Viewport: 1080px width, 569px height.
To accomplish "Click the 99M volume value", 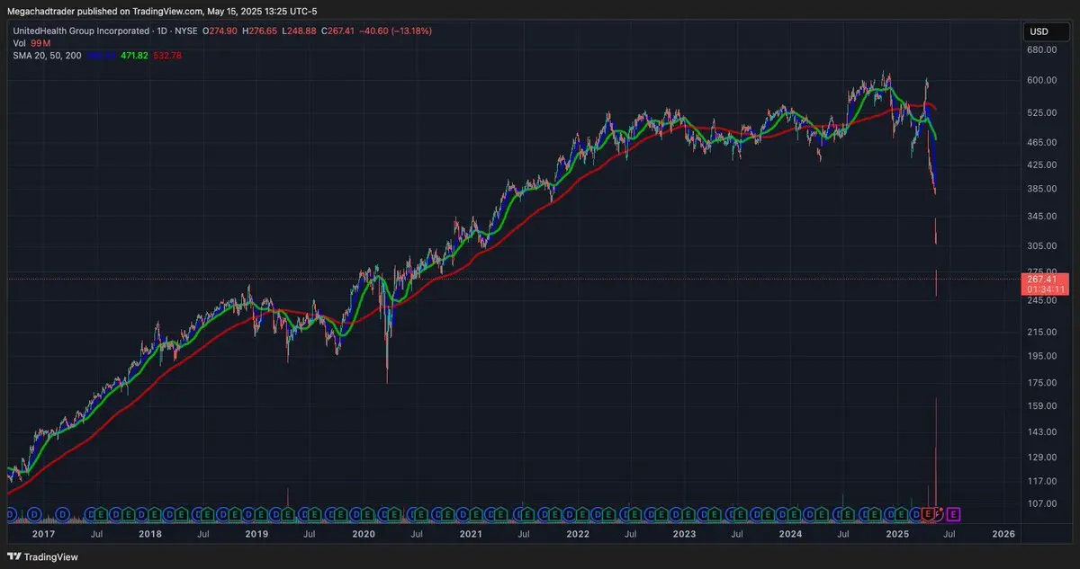I will 40,43.
